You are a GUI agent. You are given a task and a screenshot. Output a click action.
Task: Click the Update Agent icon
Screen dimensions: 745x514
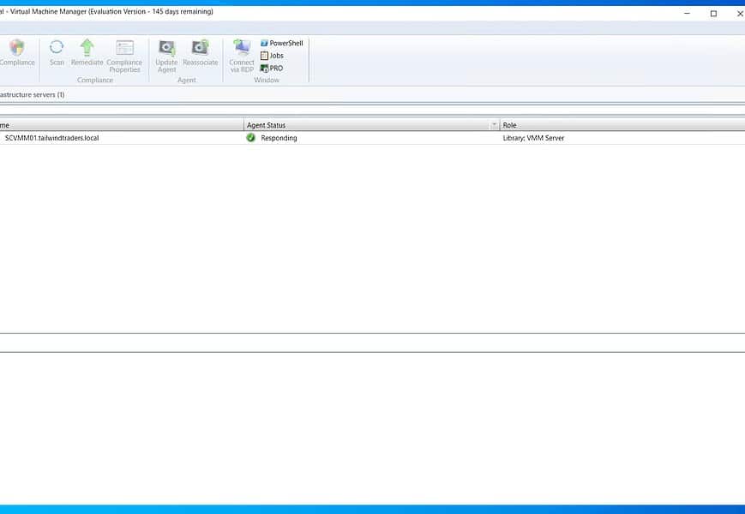pyautogui.click(x=167, y=47)
